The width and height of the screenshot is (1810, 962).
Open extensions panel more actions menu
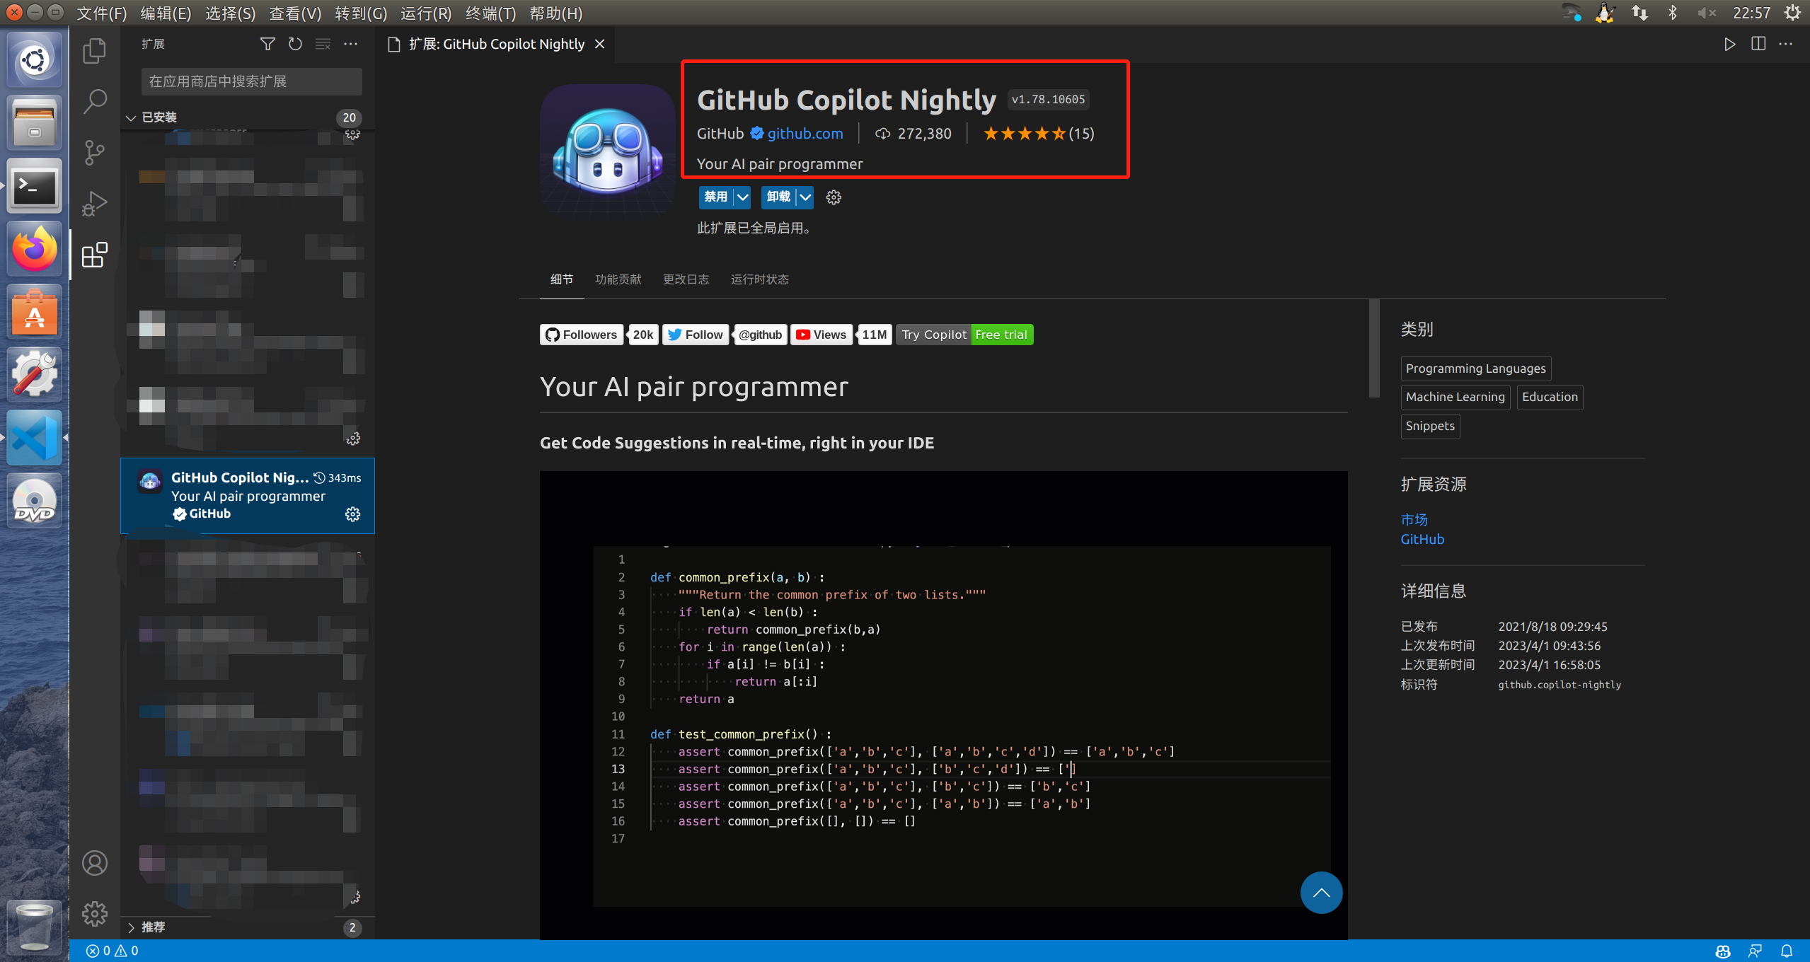[350, 44]
